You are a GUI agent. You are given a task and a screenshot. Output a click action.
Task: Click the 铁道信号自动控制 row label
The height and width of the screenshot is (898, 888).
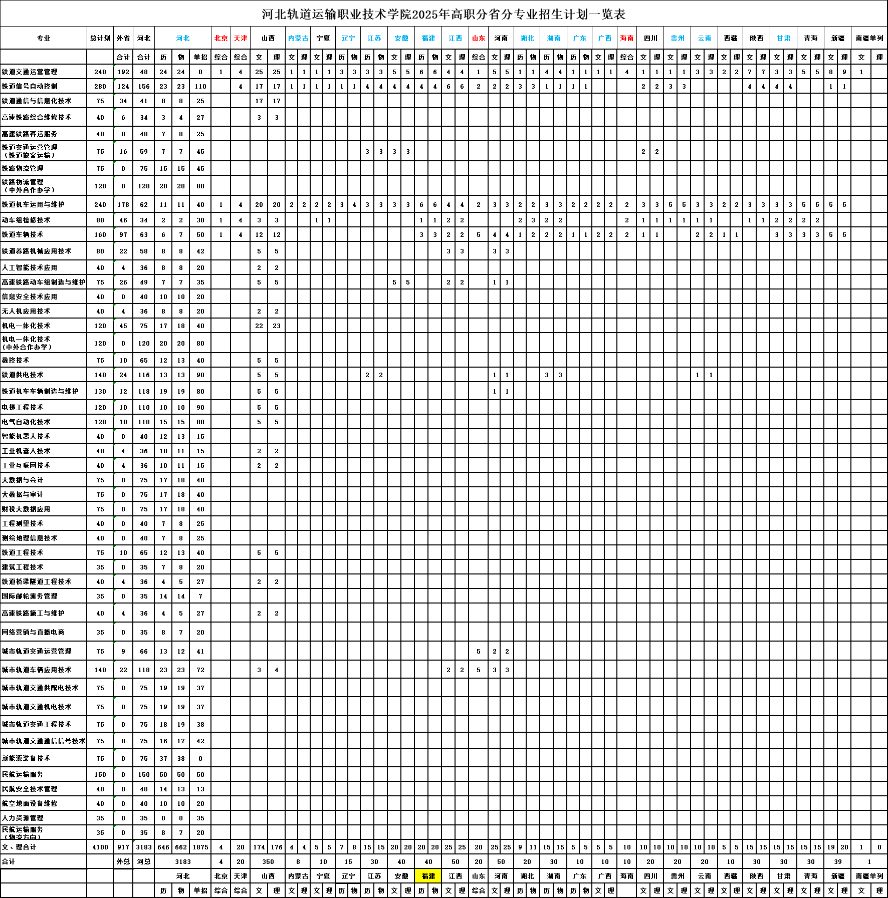tap(30, 86)
